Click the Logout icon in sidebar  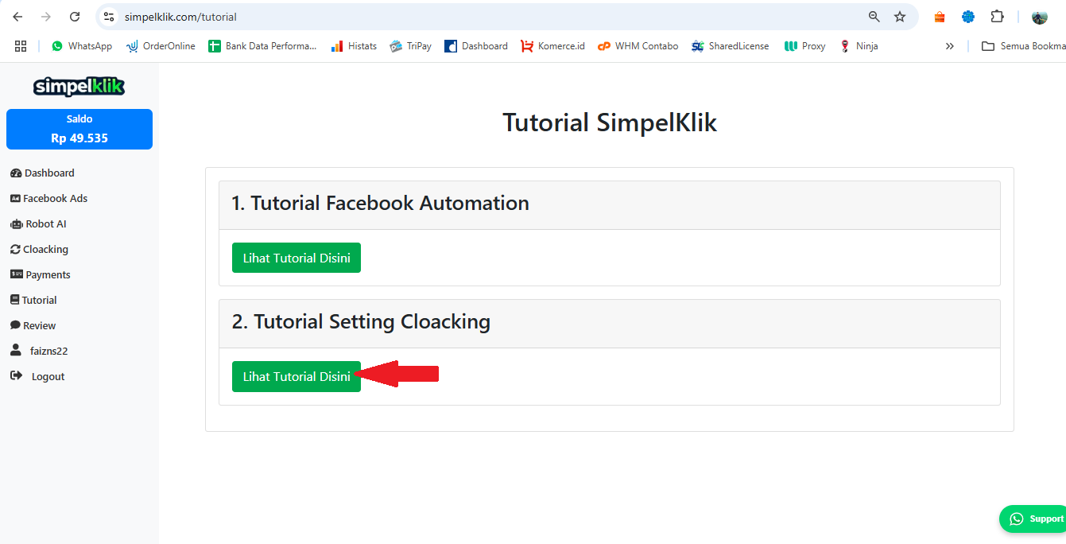(16, 376)
